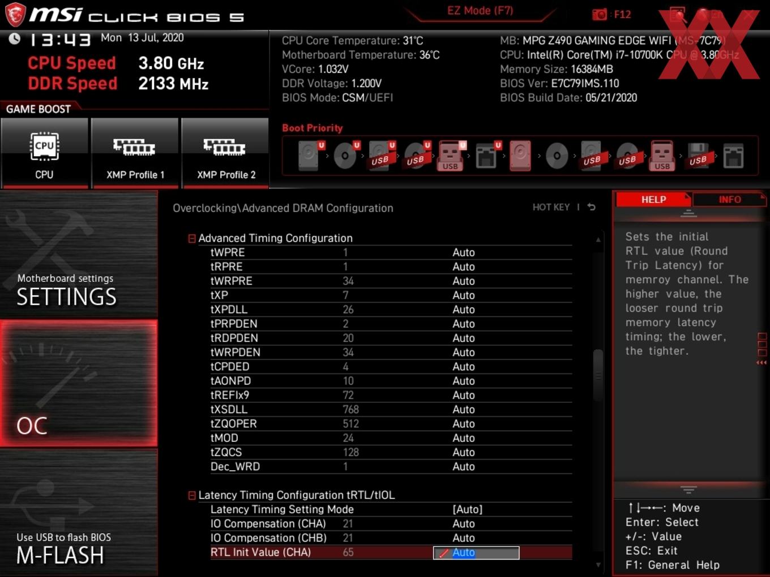Open the IO Compensation (CHA) Auto value
The image size is (770, 577).
tap(464, 524)
